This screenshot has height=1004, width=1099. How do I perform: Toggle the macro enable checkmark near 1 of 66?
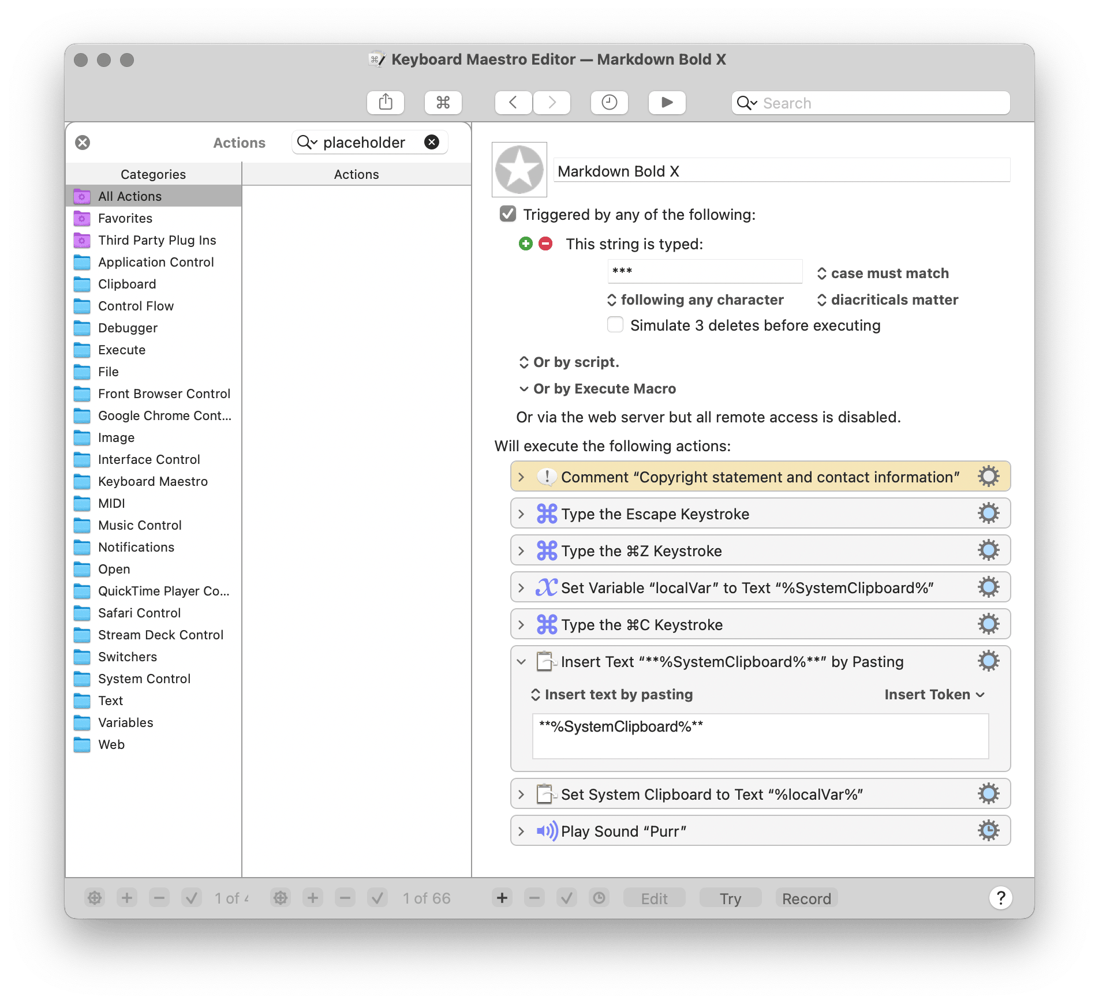pos(377,898)
